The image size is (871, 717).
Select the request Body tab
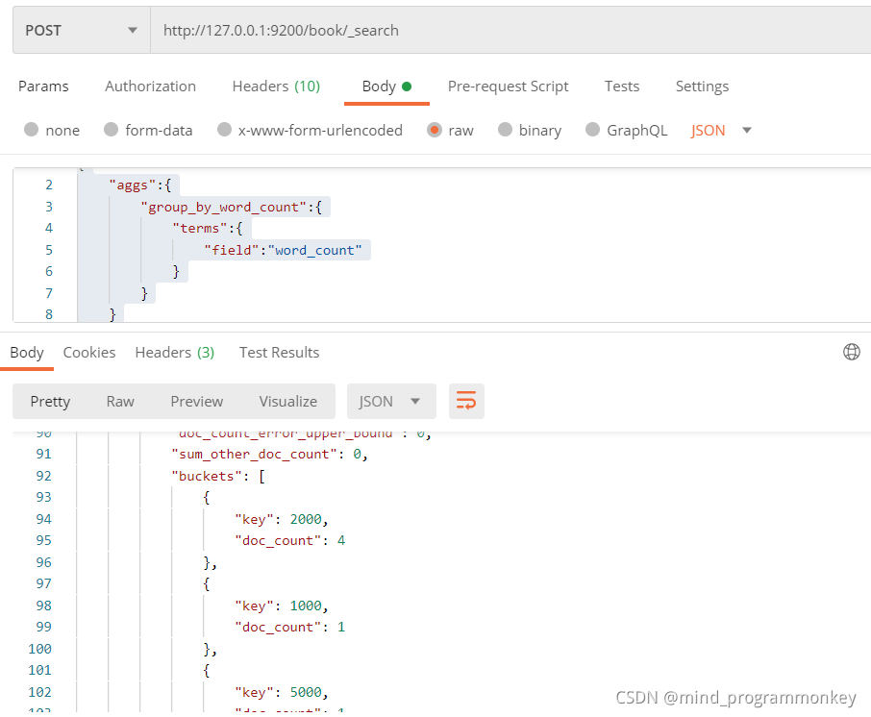pyautogui.click(x=386, y=87)
